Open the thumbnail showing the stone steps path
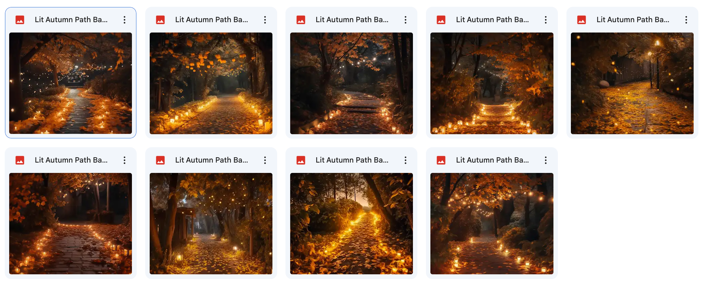The height and width of the screenshot is (282, 704). point(351,83)
